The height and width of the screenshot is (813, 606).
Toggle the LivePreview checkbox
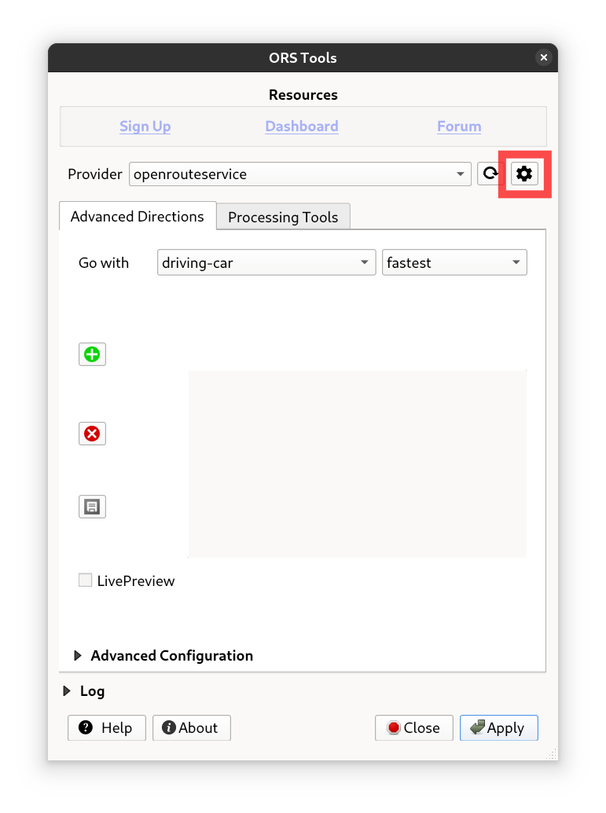click(x=86, y=580)
